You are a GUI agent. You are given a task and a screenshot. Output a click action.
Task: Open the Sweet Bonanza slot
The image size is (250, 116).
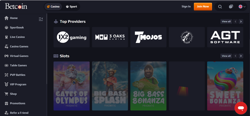click(x=225, y=86)
